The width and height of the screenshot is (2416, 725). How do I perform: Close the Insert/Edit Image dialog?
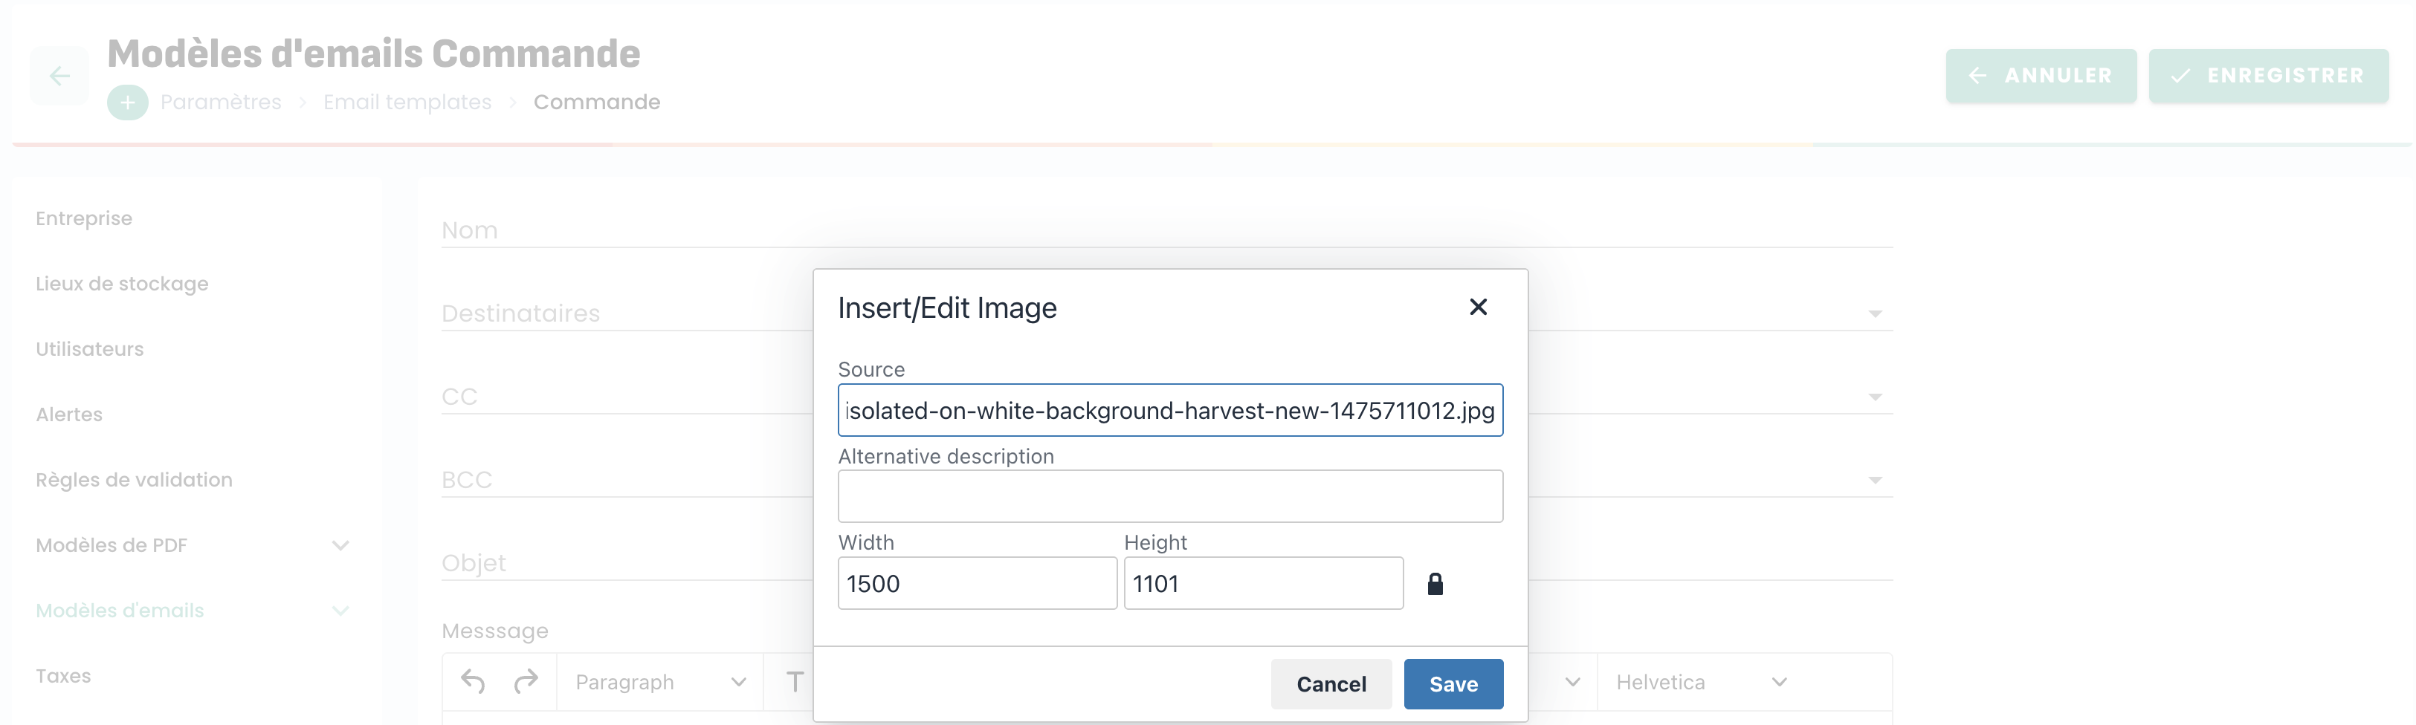[x=1478, y=308]
